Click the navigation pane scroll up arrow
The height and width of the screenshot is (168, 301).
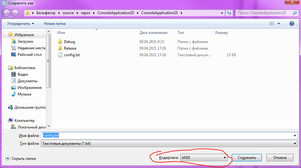point(49,31)
